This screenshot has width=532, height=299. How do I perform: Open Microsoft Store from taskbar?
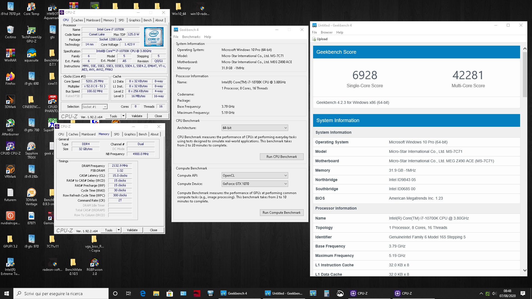pos(170,293)
